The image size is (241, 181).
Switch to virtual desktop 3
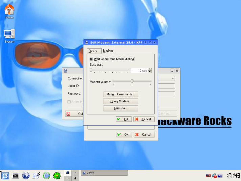68,178
